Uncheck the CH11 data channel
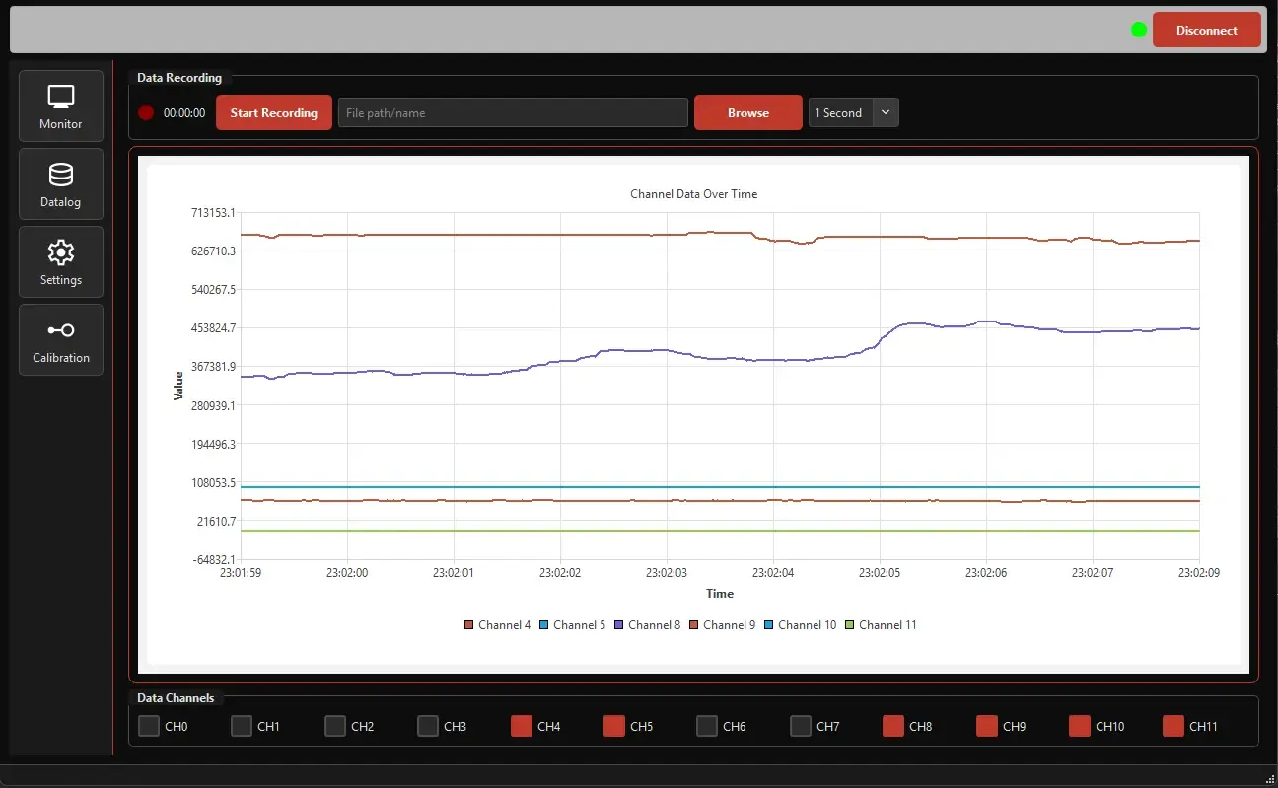 pos(1173,726)
